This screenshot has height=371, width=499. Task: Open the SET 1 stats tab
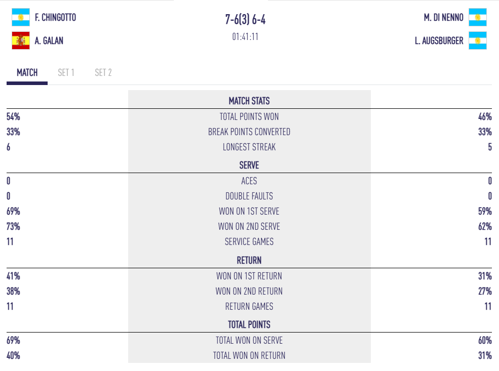[66, 72]
